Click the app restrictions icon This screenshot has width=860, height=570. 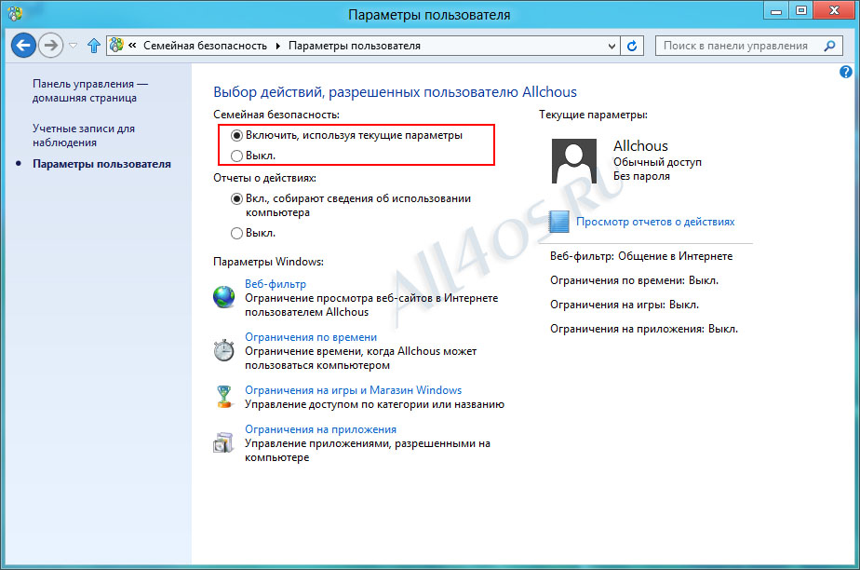click(223, 442)
